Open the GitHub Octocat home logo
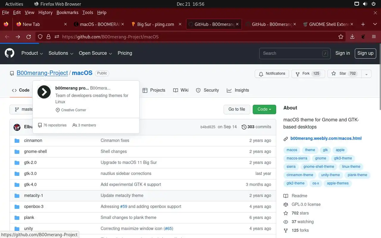The height and width of the screenshot is (238, 381). pos(10,53)
